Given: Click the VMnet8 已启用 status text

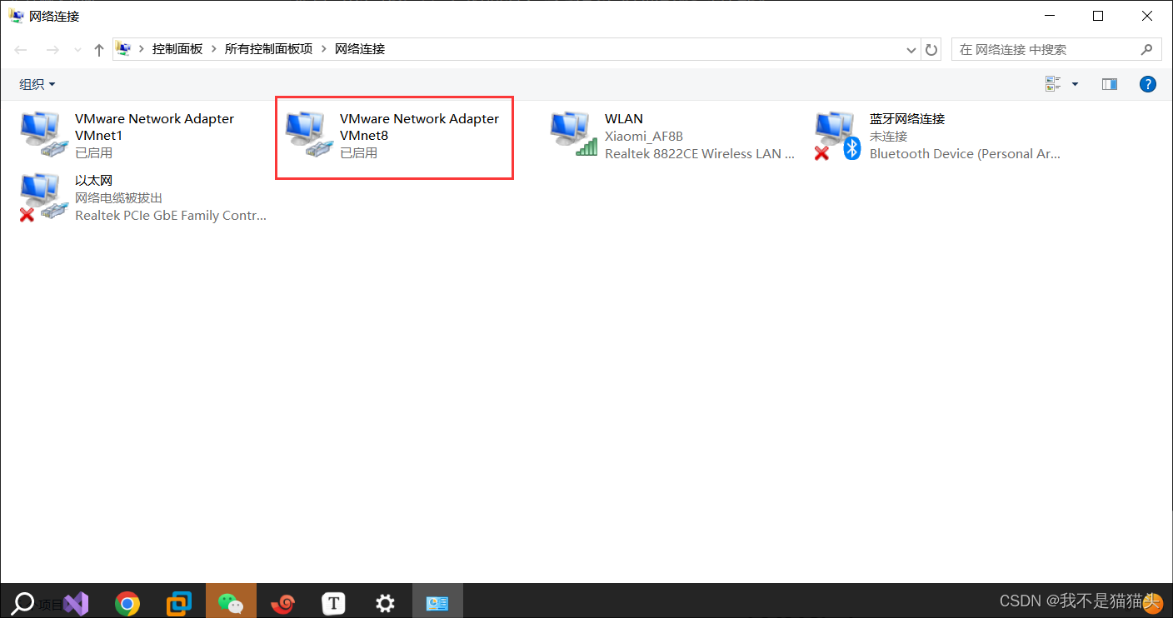Looking at the screenshot, I should 358,153.
